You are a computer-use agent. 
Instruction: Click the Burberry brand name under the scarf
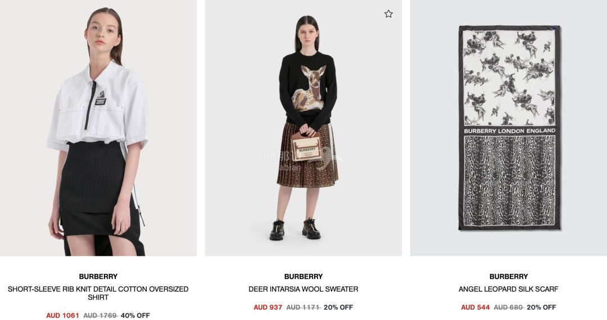pyautogui.click(x=508, y=277)
